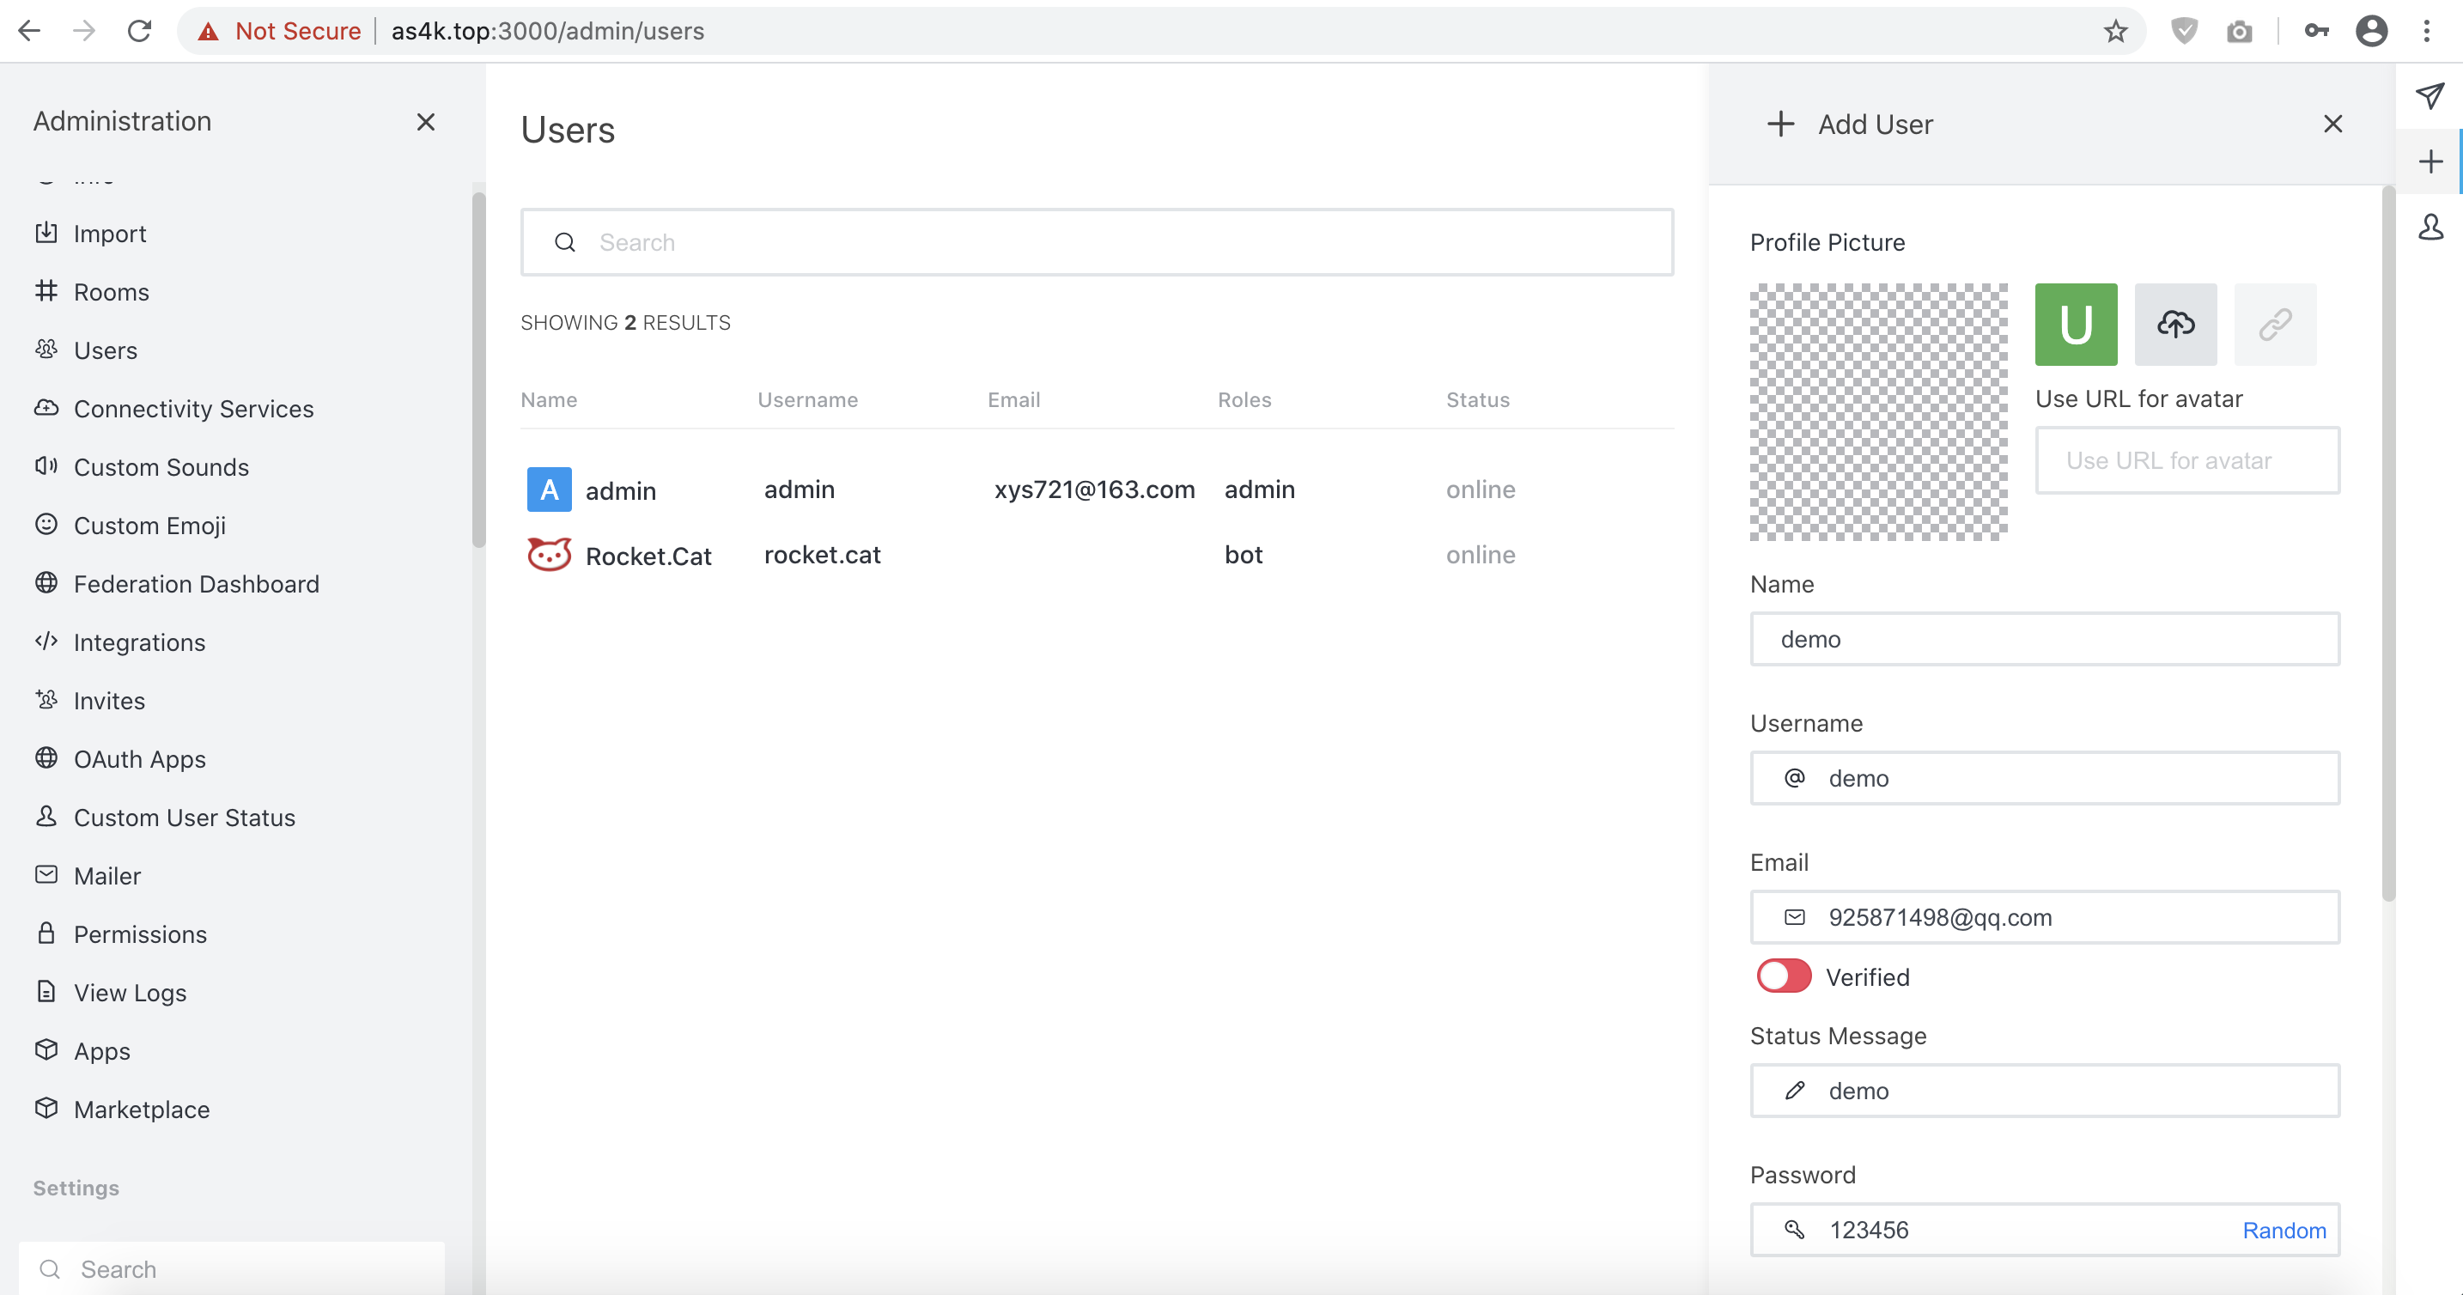This screenshot has height=1295, width=2463.
Task: Click the admin avatar icon
Action: click(549, 489)
